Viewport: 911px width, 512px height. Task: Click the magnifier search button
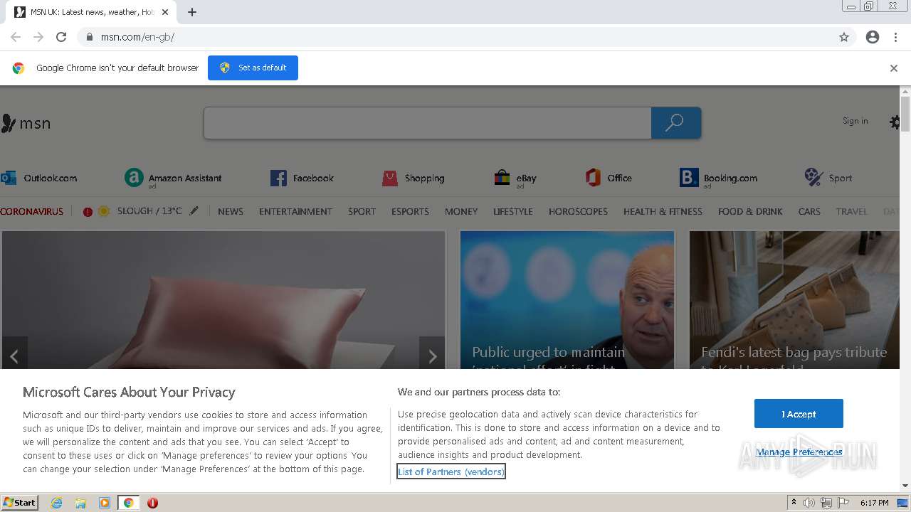pos(675,123)
